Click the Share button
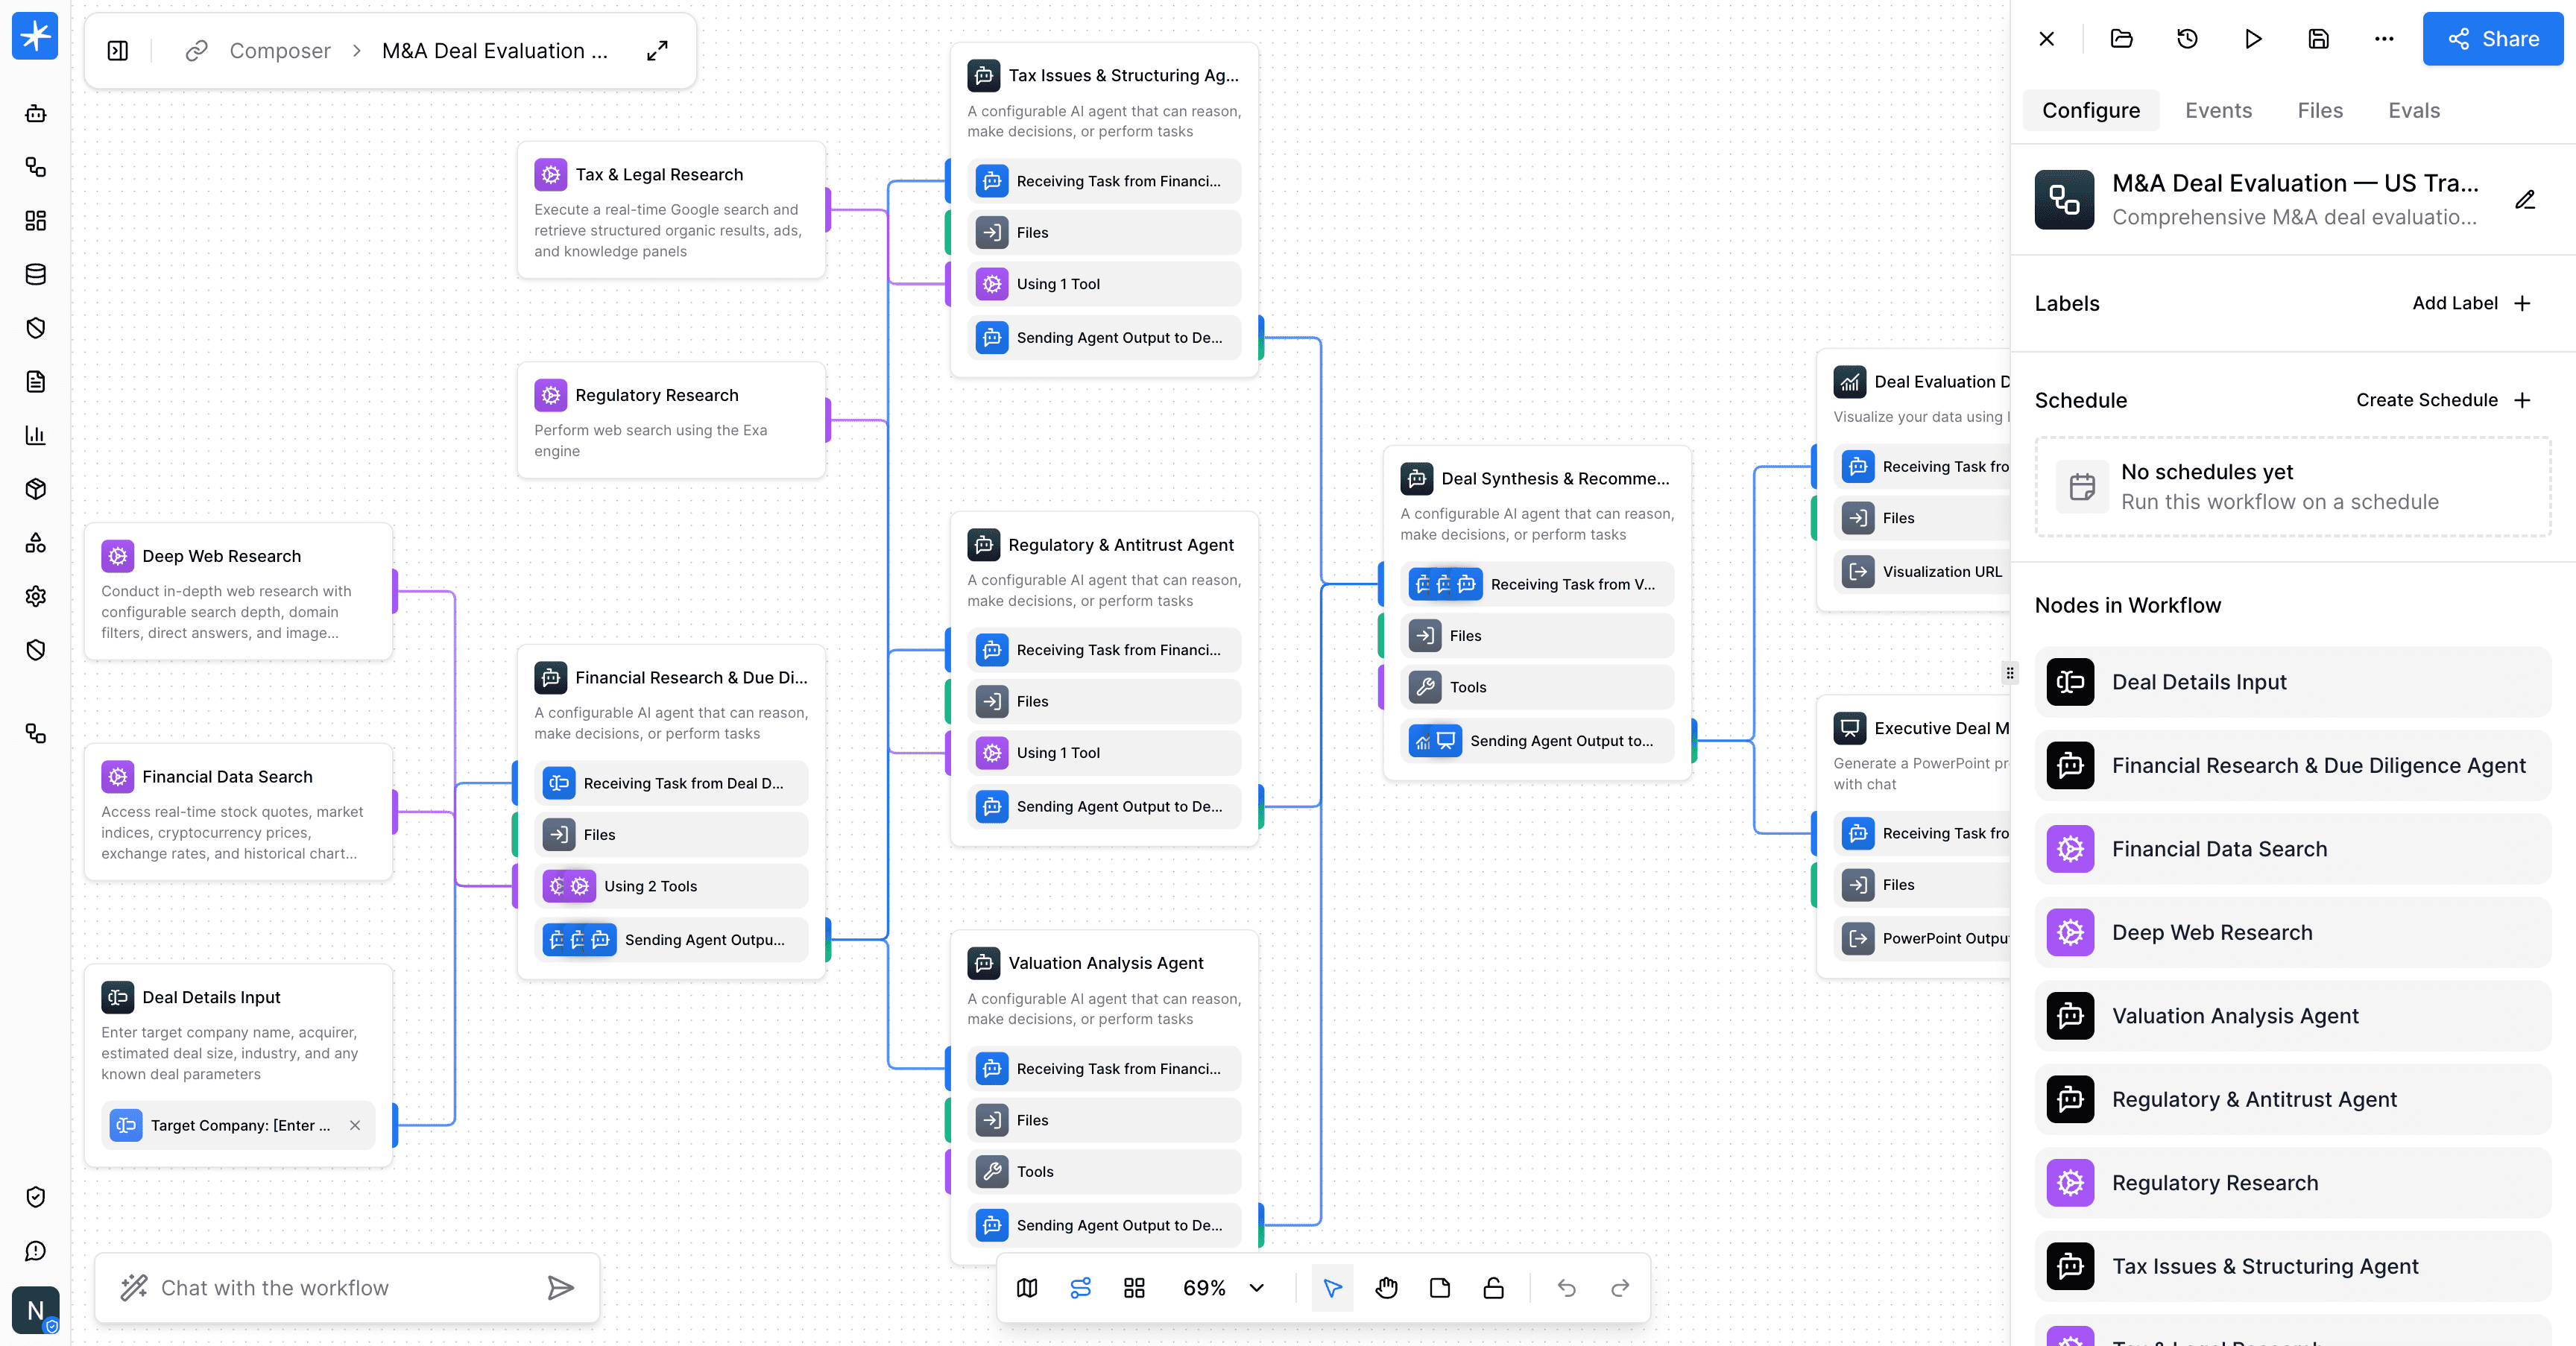Screen dimensions: 2576x1346 [x=2493, y=39]
